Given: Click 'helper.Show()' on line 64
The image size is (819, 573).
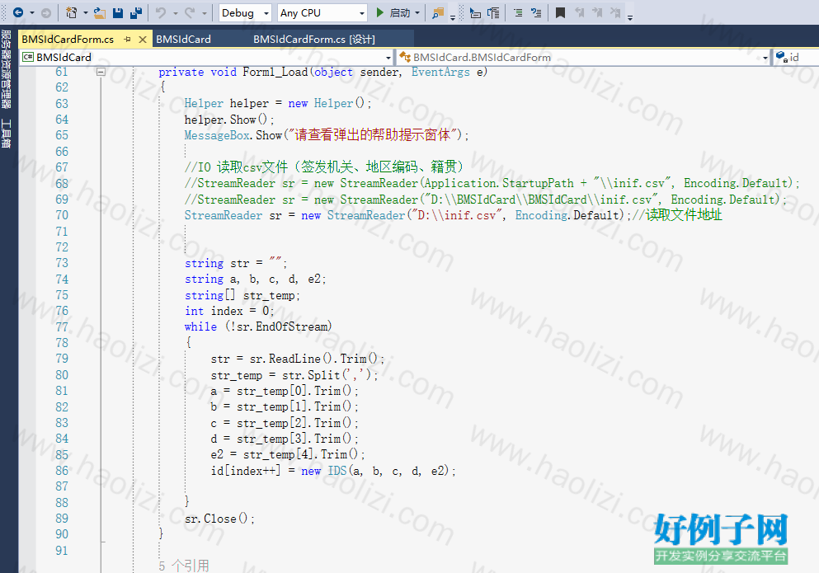Looking at the screenshot, I should [226, 120].
